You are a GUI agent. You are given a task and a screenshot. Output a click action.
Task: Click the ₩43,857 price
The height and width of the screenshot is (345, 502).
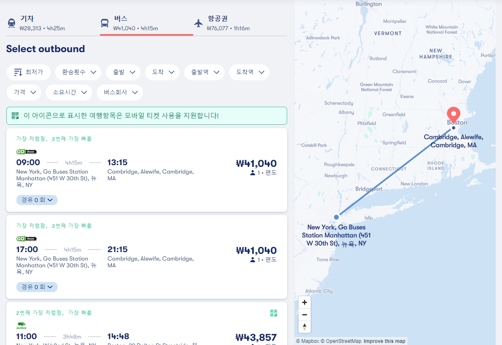(x=256, y=337)
